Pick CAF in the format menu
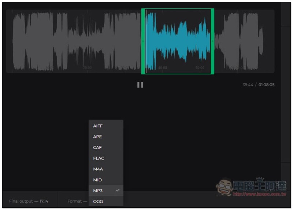This screenshot has height=210, width=293. 97,148
